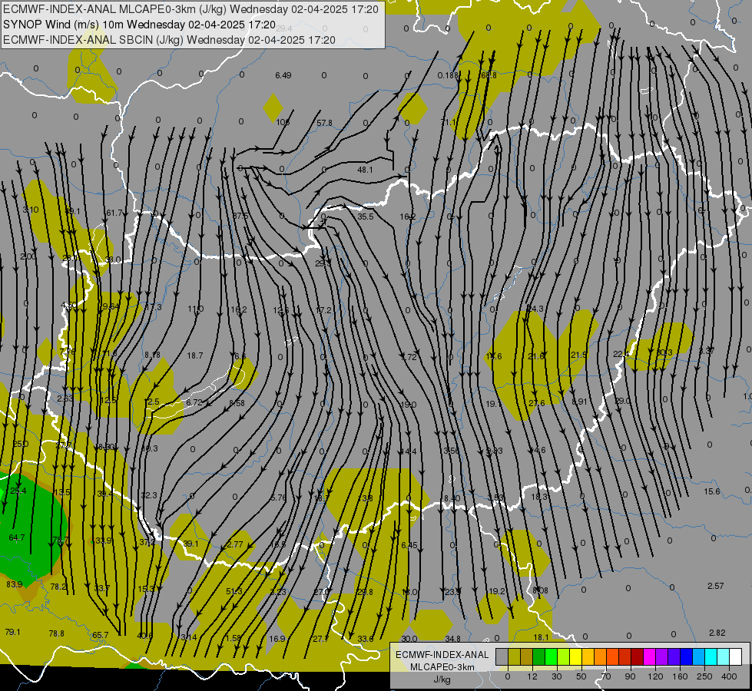Screen dimensions: 752x691
Task: Click the map value 24.3
Action: (535, 309)
